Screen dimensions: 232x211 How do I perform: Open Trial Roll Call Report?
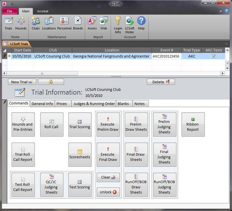click(23, 154)
